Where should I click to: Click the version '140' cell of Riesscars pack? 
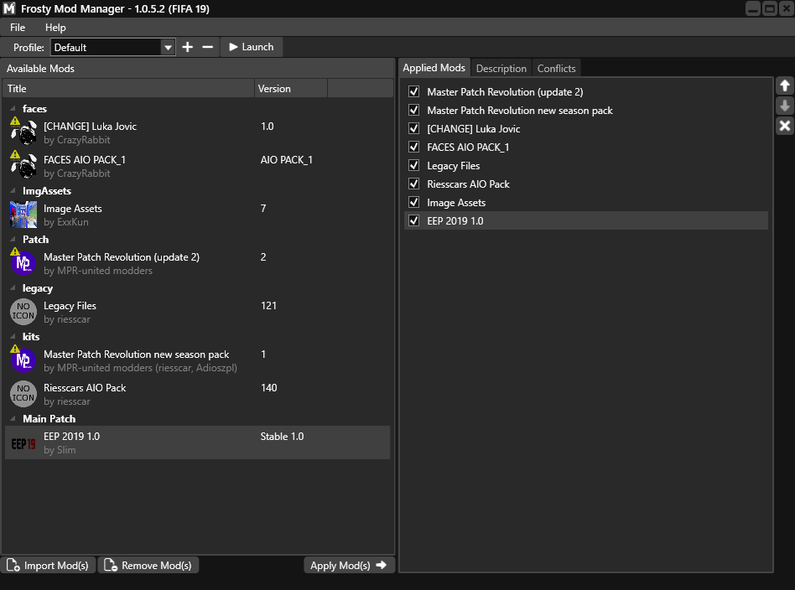268,388
